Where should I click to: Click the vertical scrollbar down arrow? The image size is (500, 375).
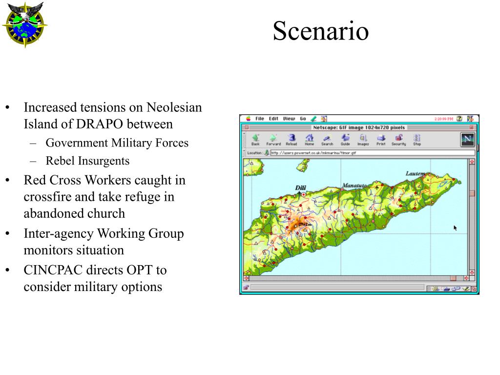click(472, 273)
